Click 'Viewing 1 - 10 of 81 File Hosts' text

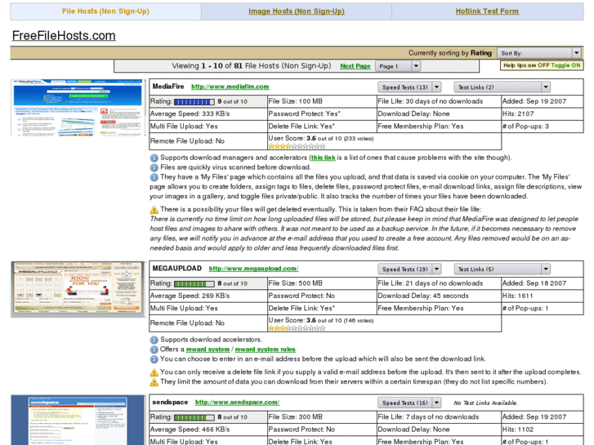(252, 66)
